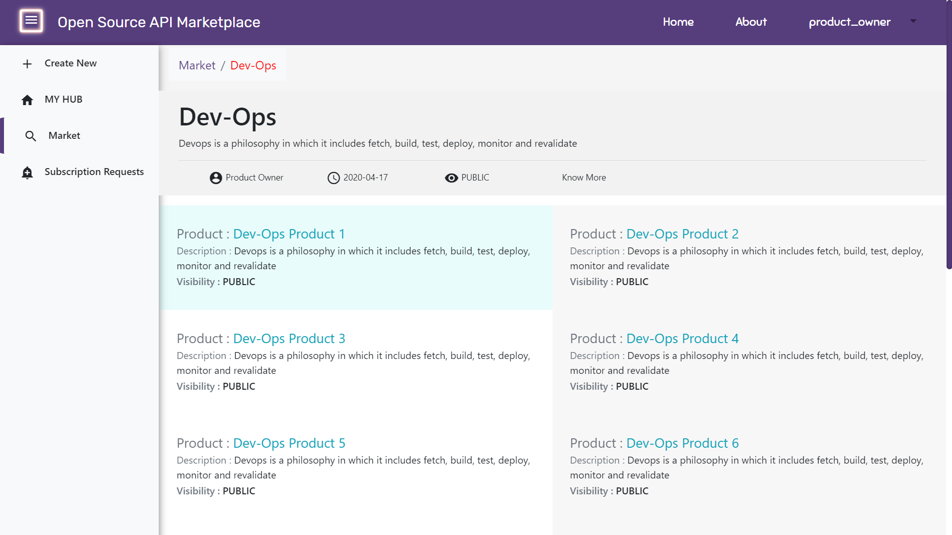Click the plus icon beside Create New

27,64
